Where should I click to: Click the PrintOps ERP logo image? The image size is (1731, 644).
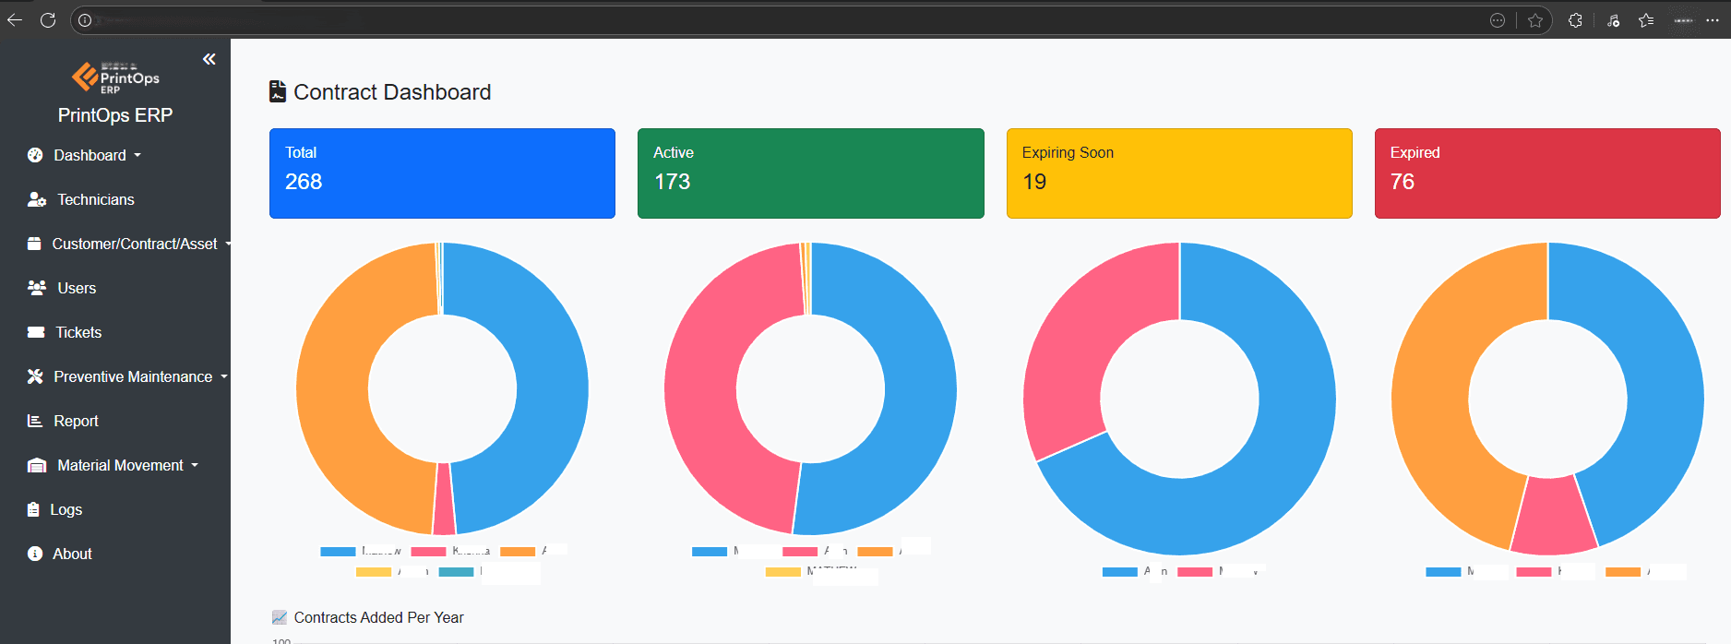coord(115,78)
